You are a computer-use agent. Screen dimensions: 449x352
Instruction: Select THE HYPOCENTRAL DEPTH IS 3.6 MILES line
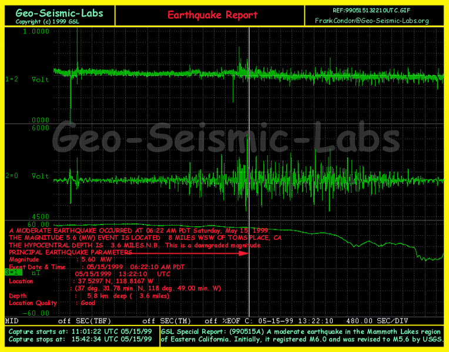[x=135, y=245]
